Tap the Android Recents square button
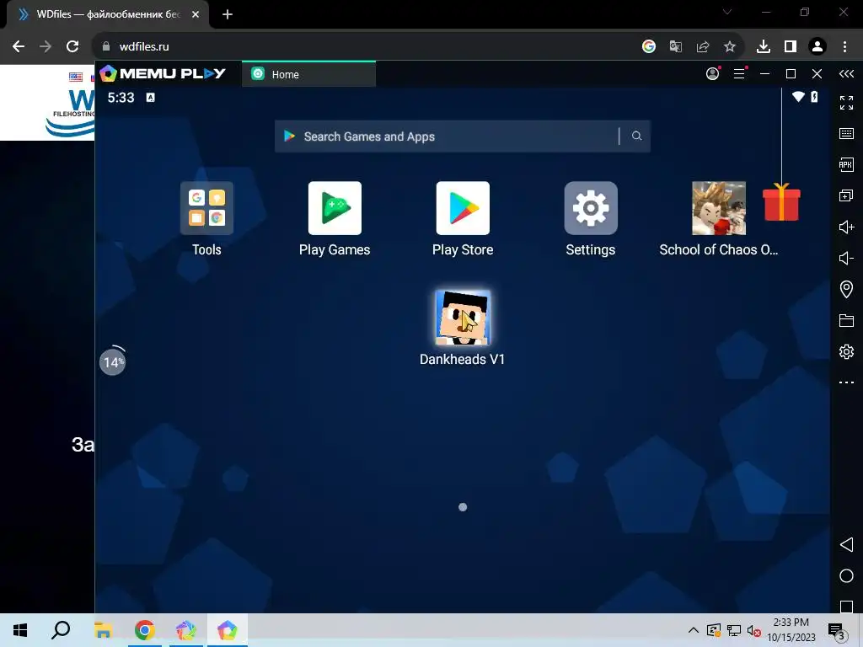 click(x=846, y=607)
